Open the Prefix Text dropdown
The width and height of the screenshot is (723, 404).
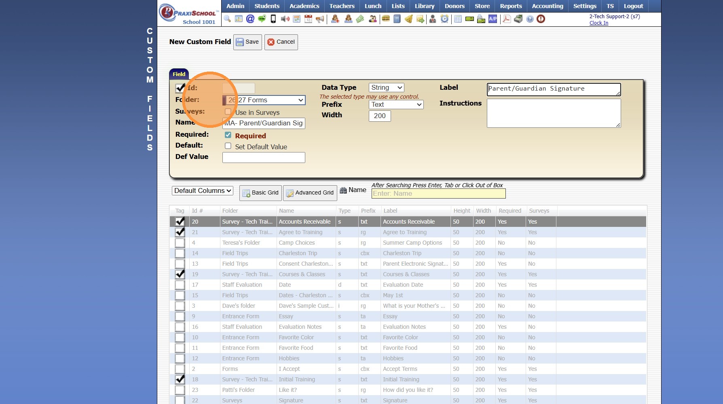click(396, 104)
